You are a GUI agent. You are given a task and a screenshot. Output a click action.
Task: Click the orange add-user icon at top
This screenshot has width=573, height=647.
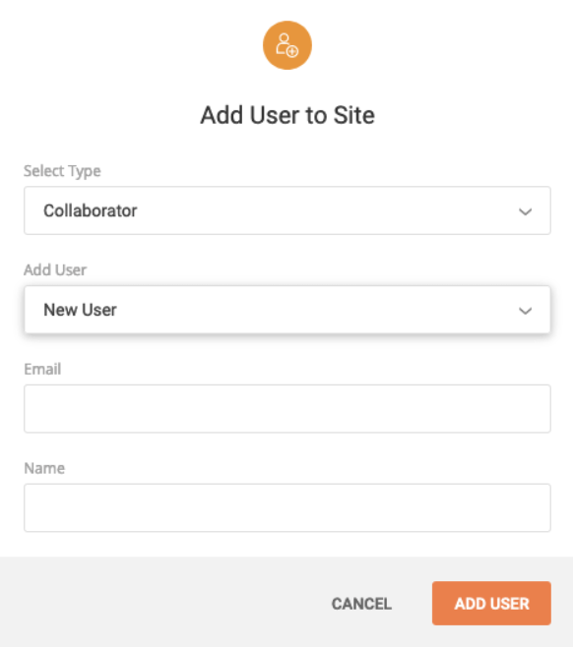(x=287, y=45)
